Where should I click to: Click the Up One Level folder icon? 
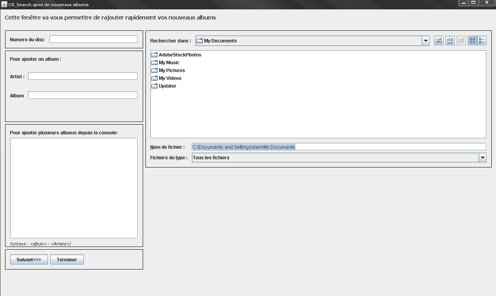coord(438,40)
